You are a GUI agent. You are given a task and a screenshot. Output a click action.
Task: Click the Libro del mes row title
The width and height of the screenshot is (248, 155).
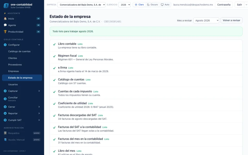[67, 151]
